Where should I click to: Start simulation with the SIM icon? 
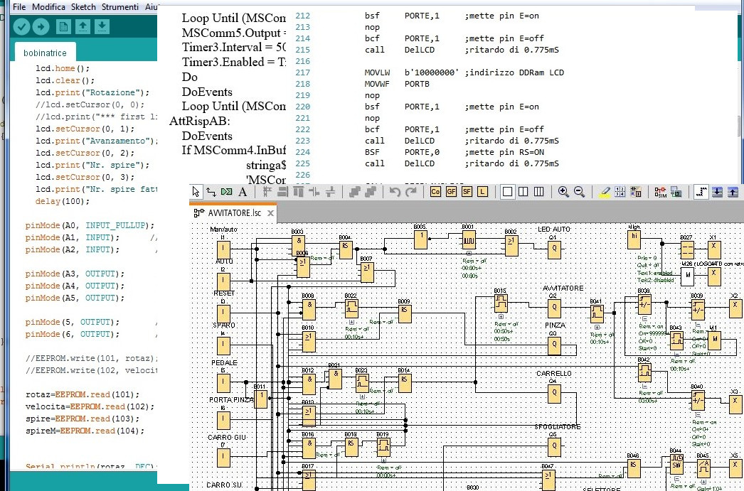[x=659, y=192]
